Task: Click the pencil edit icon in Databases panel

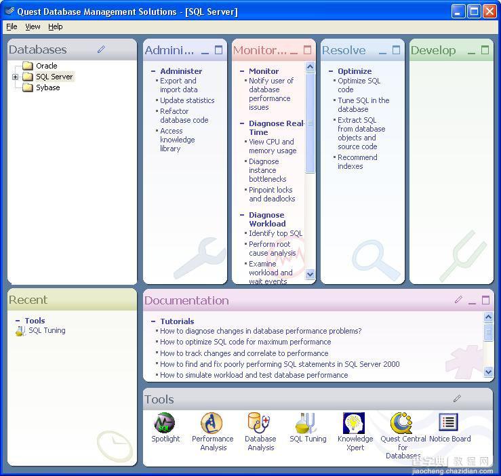Action: pyautogui.click(x=101, y=49)
